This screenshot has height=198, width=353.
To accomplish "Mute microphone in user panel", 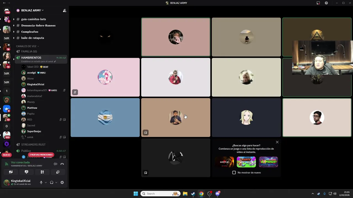I will point(41,182).
